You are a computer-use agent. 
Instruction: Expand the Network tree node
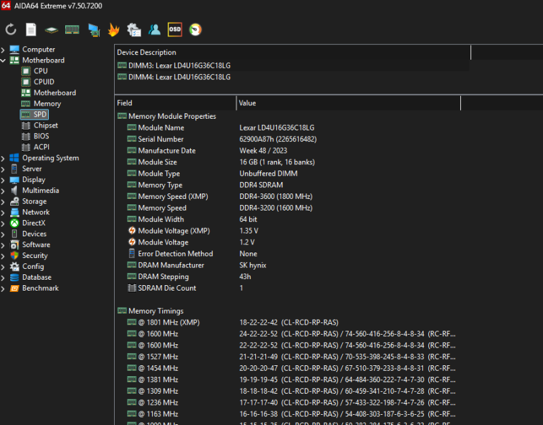click(x=3, y=212)
